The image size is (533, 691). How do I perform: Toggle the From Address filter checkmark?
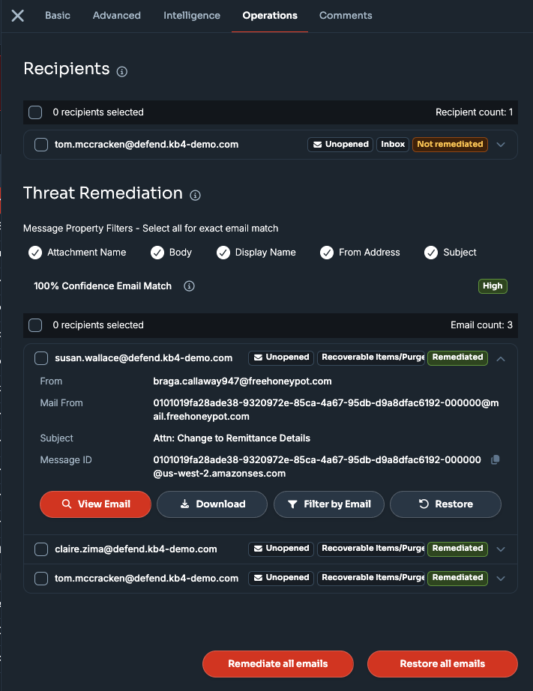point(327,253)
